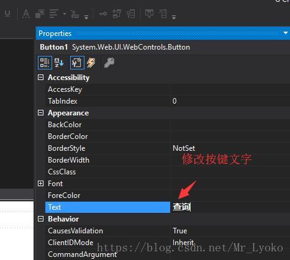Open the alignment dropdown arrow
Image resolution: width=290 pixels, height=260 pixels.
tap(65, 14)
